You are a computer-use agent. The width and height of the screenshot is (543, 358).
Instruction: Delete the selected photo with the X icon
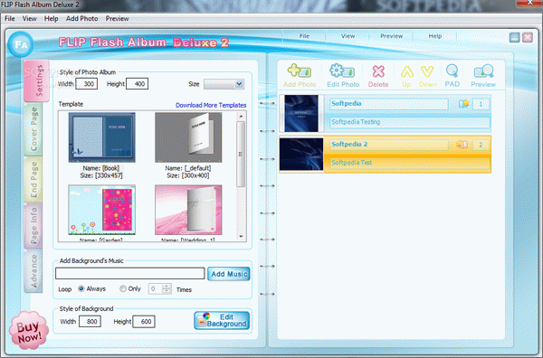378,71
